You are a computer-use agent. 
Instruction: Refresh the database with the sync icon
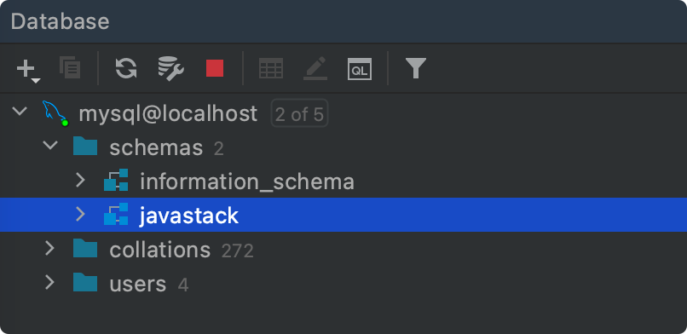tap(126, 68)
